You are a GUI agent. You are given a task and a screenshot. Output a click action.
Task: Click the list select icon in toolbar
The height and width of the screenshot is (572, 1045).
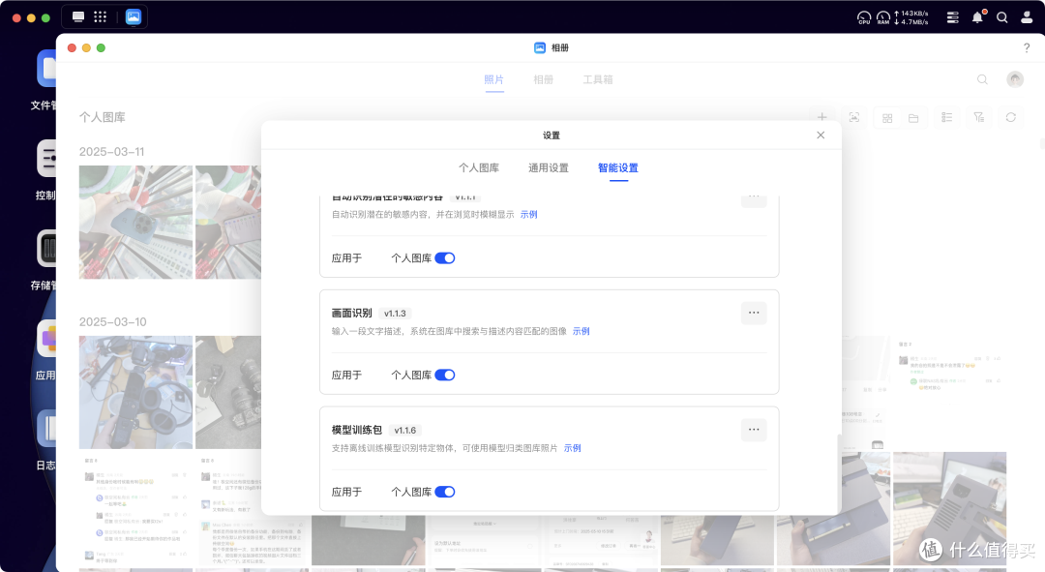[946, 117]
